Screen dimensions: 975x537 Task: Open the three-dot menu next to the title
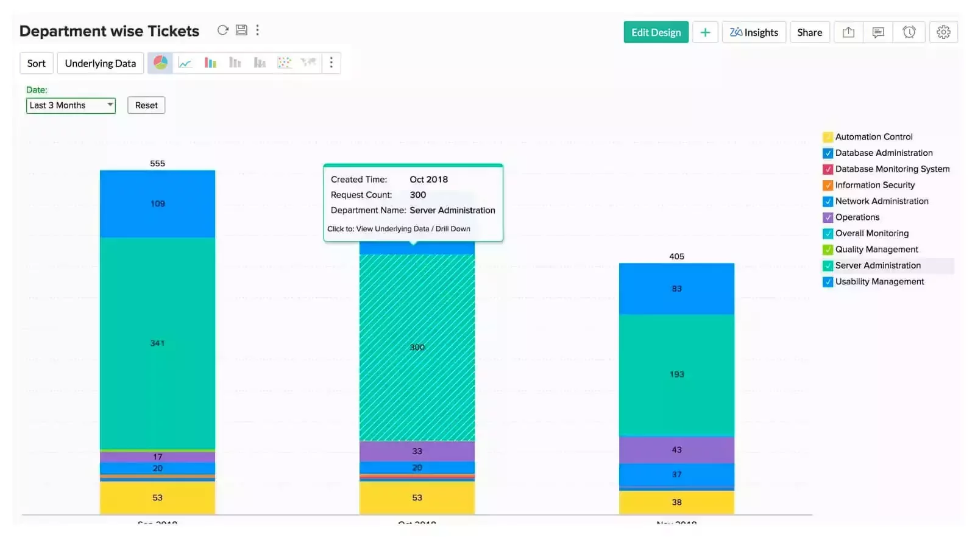[x=258, y=30]
